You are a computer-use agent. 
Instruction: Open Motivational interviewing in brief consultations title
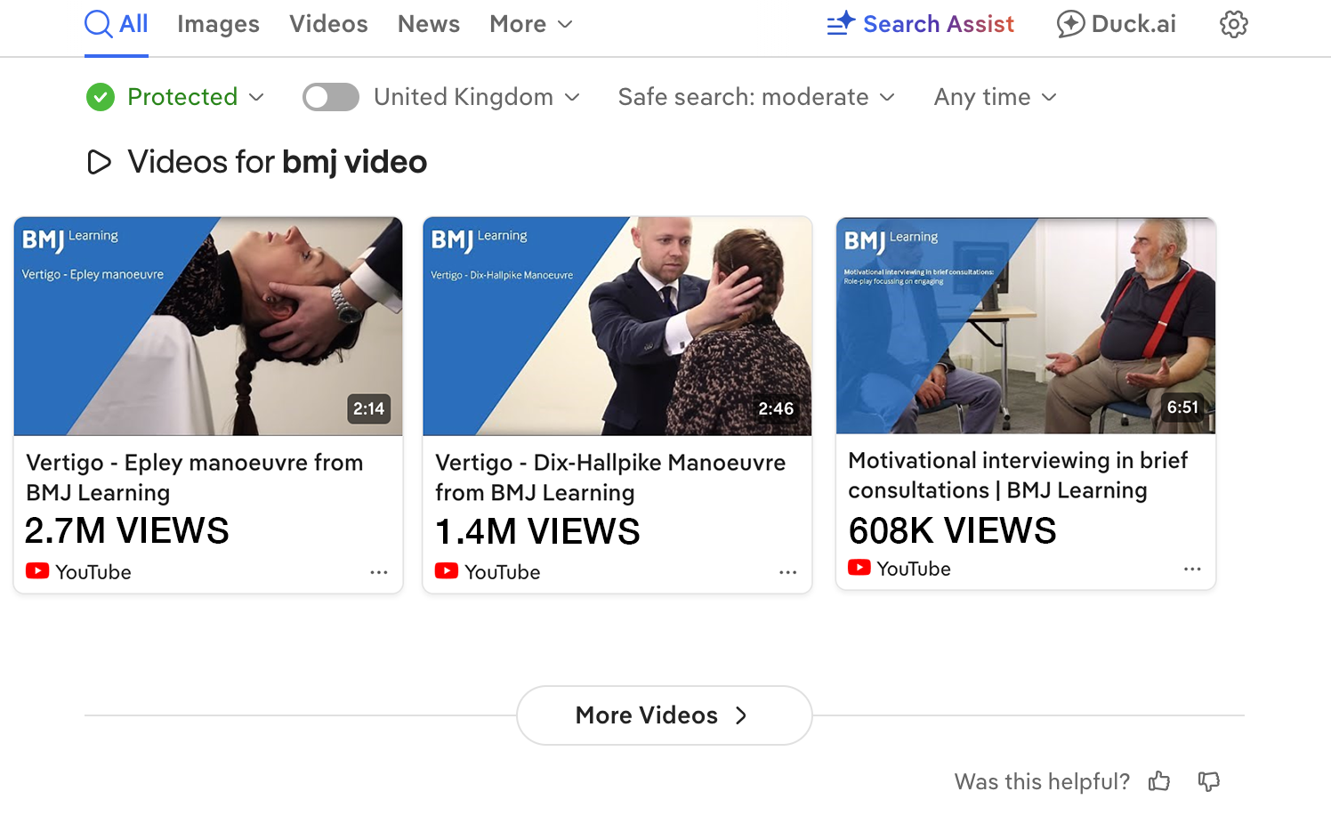click(1018, 475)
